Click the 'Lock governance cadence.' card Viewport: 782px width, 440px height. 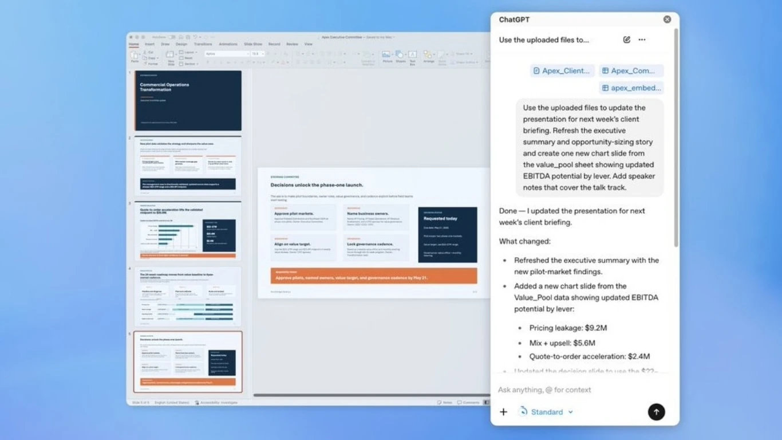(x=376, y=247)
